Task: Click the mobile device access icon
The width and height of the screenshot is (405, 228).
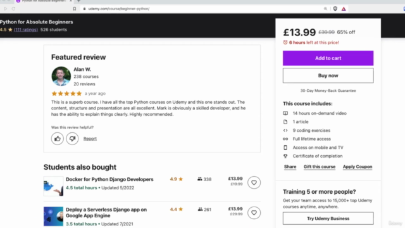Action: click(x=285, y=148)
